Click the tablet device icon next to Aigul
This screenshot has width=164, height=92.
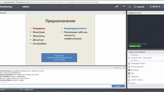129,73
